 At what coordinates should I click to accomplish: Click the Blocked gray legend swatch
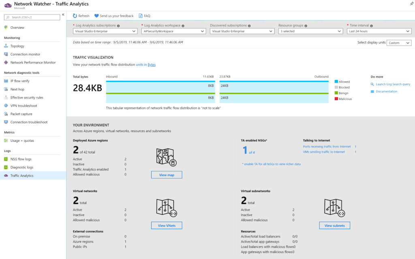point(336,87)
